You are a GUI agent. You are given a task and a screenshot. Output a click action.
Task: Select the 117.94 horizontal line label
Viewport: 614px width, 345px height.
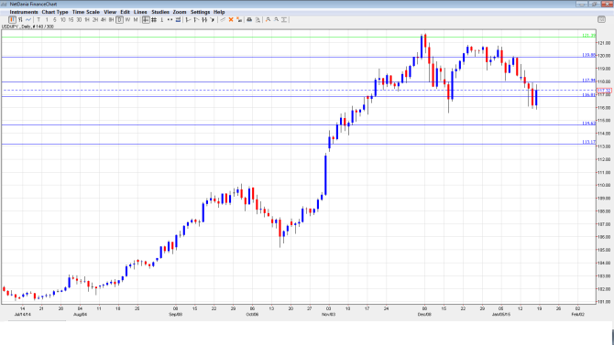click(588, 81)
